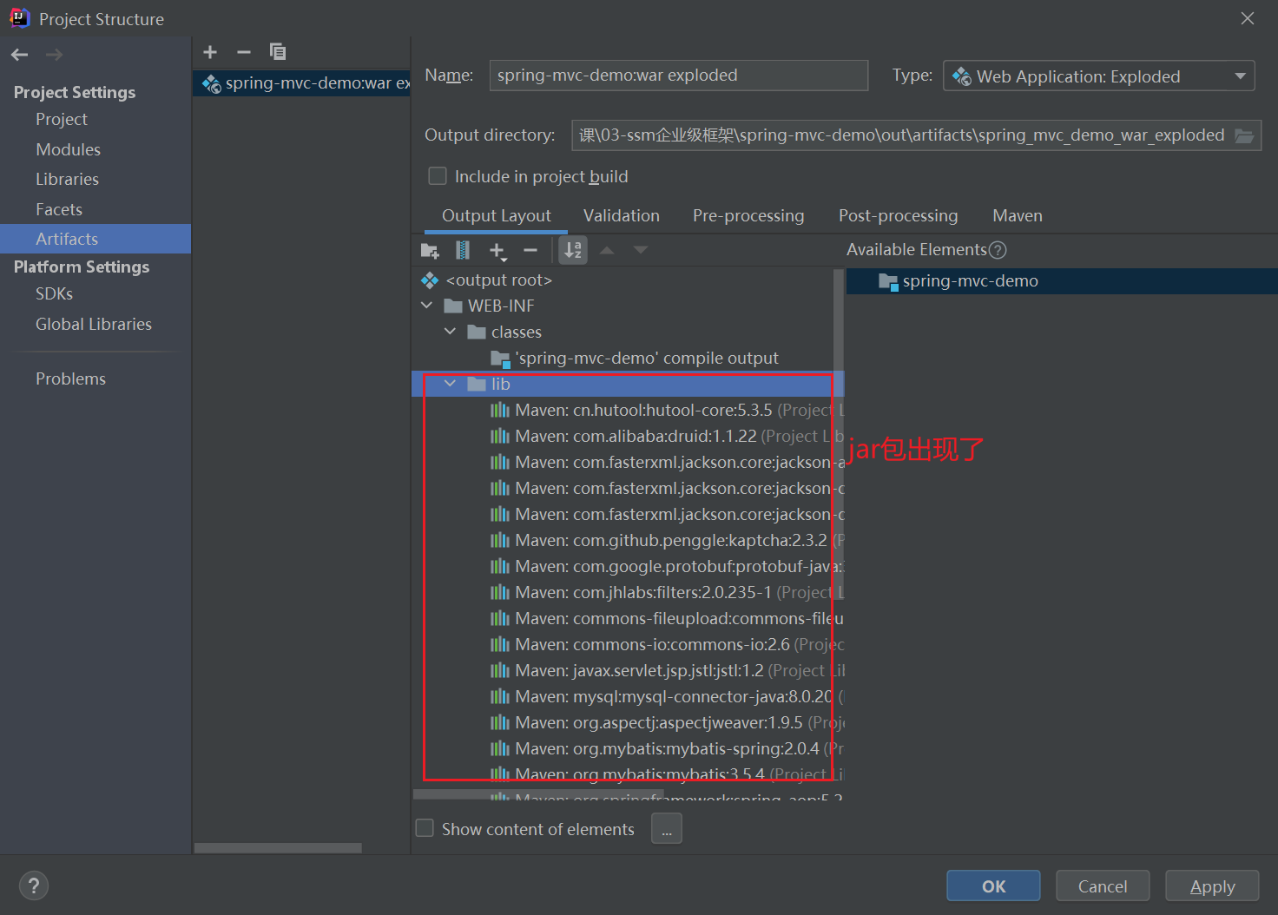The image size is (1278, 915).
Task: Open Libraries settings
Action: click(67, 179)
